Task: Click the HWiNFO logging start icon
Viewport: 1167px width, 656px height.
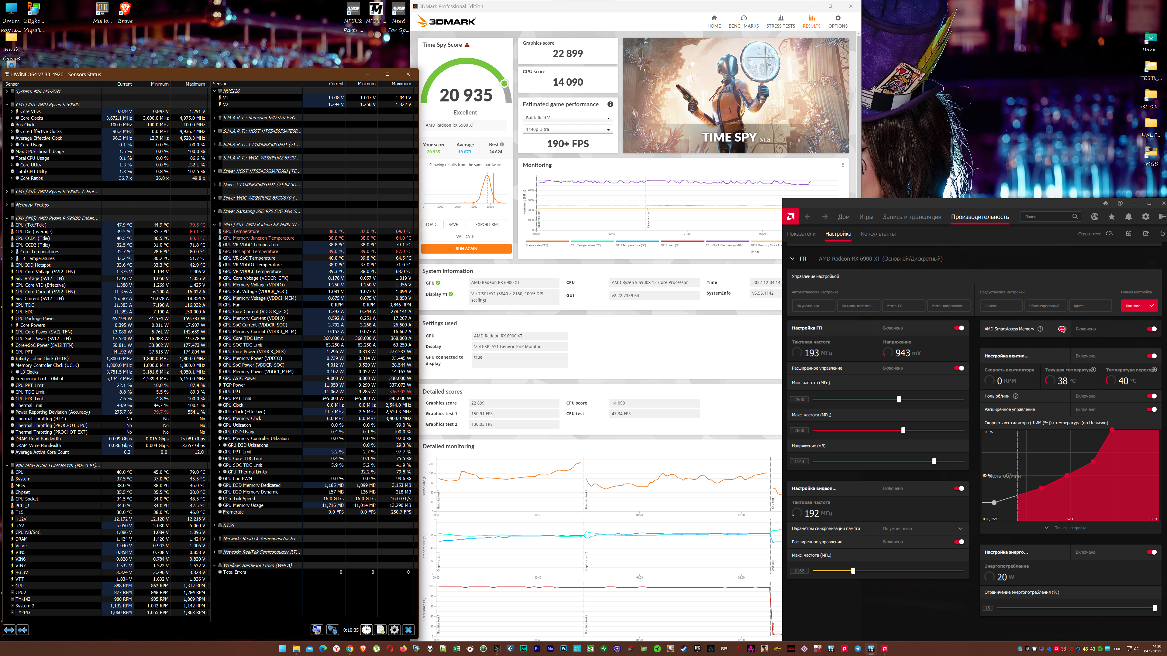Action: (x=380, y=630)
